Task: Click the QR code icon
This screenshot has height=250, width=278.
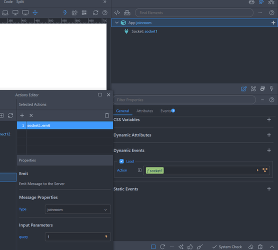Action: 84,13
